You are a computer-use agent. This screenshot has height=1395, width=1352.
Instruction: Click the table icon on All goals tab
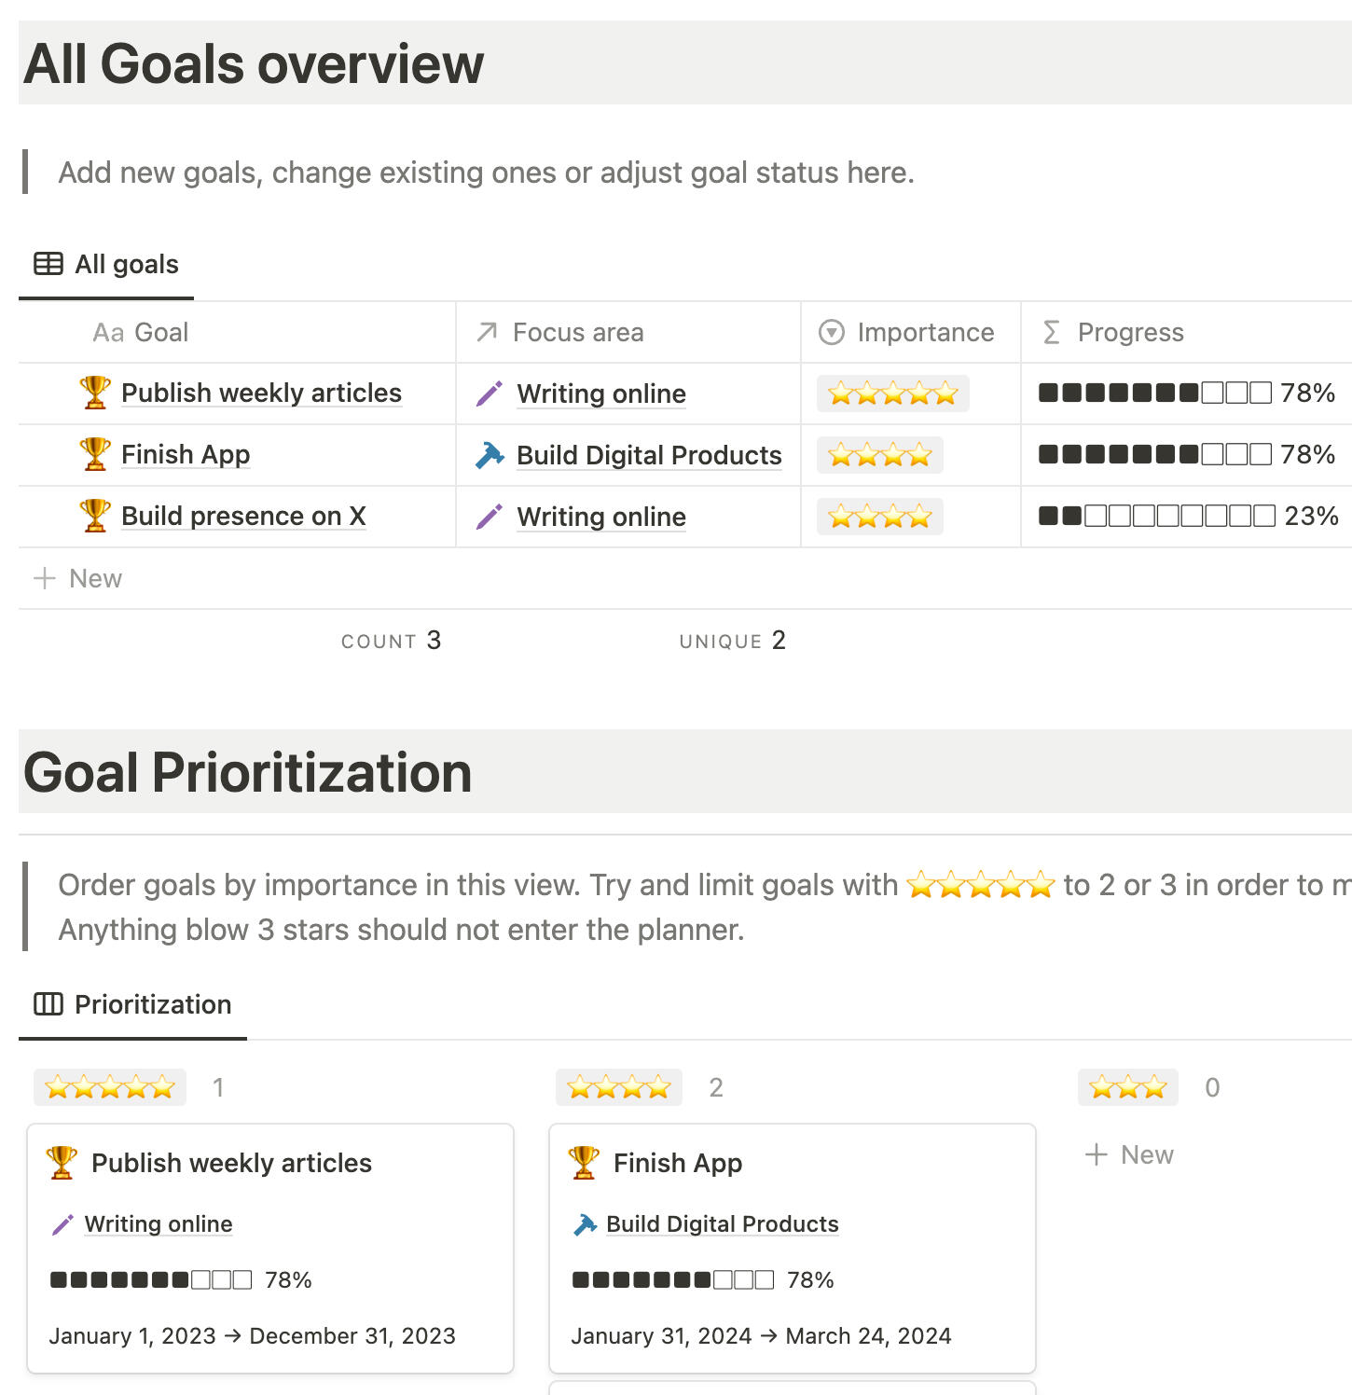click(x=48, y=264)
